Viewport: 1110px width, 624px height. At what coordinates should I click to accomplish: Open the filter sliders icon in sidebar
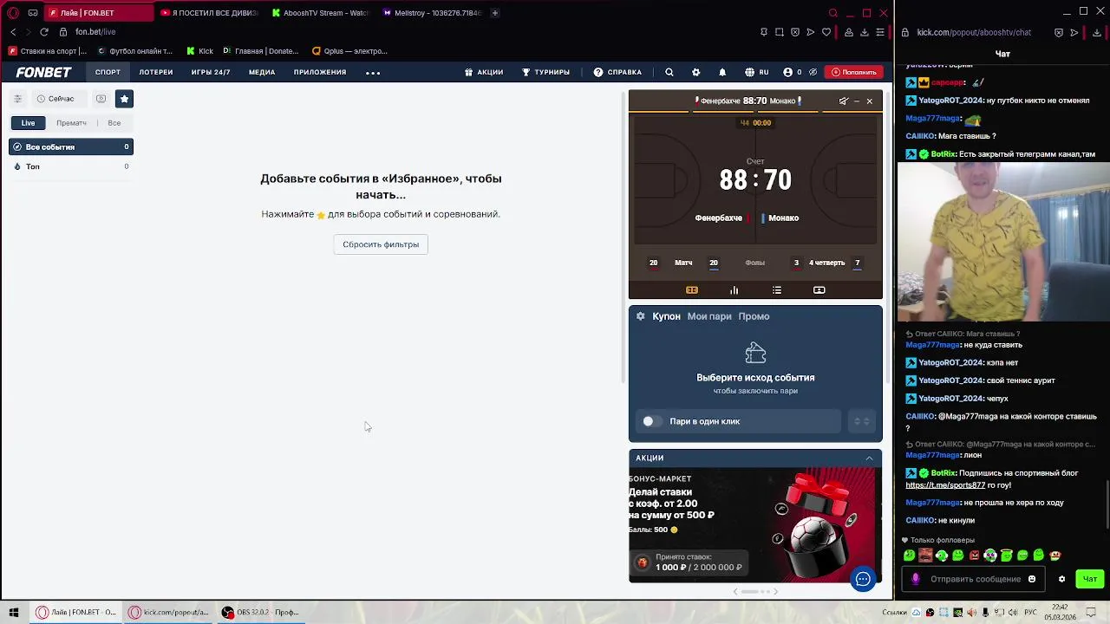[x=17, y=99]
